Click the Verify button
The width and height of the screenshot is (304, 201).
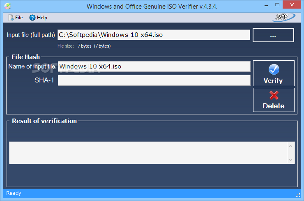coord(274,73)
